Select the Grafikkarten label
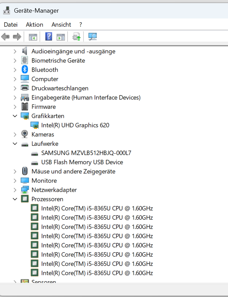 (x=48, y=116)
